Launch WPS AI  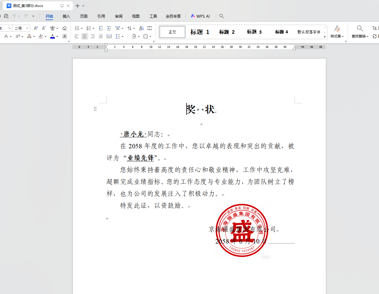(x=200, y=16)
